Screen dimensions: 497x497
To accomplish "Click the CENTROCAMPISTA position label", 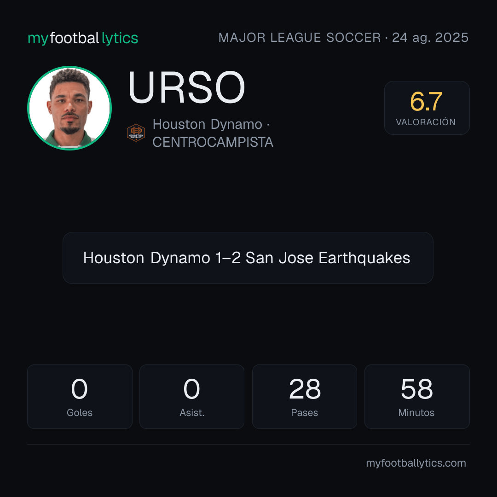I will (x=213, y=142).
